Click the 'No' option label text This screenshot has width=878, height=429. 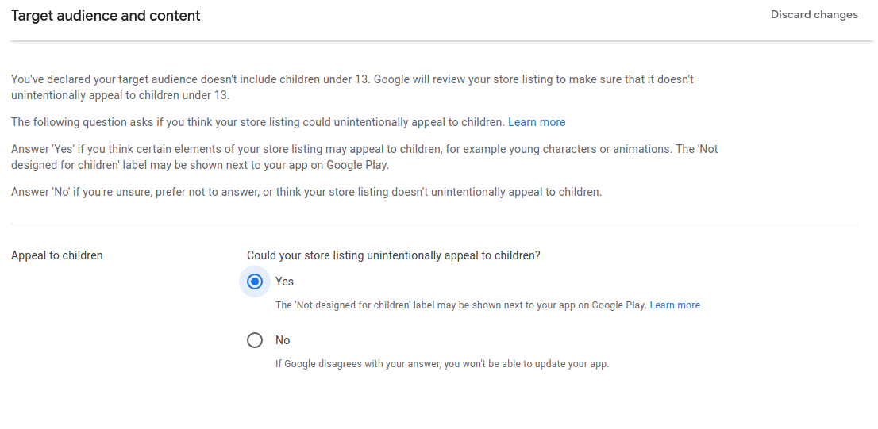[283, 340]
